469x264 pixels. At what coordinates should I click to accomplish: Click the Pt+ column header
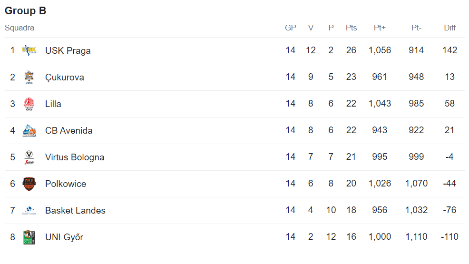[x=380, y=28]
